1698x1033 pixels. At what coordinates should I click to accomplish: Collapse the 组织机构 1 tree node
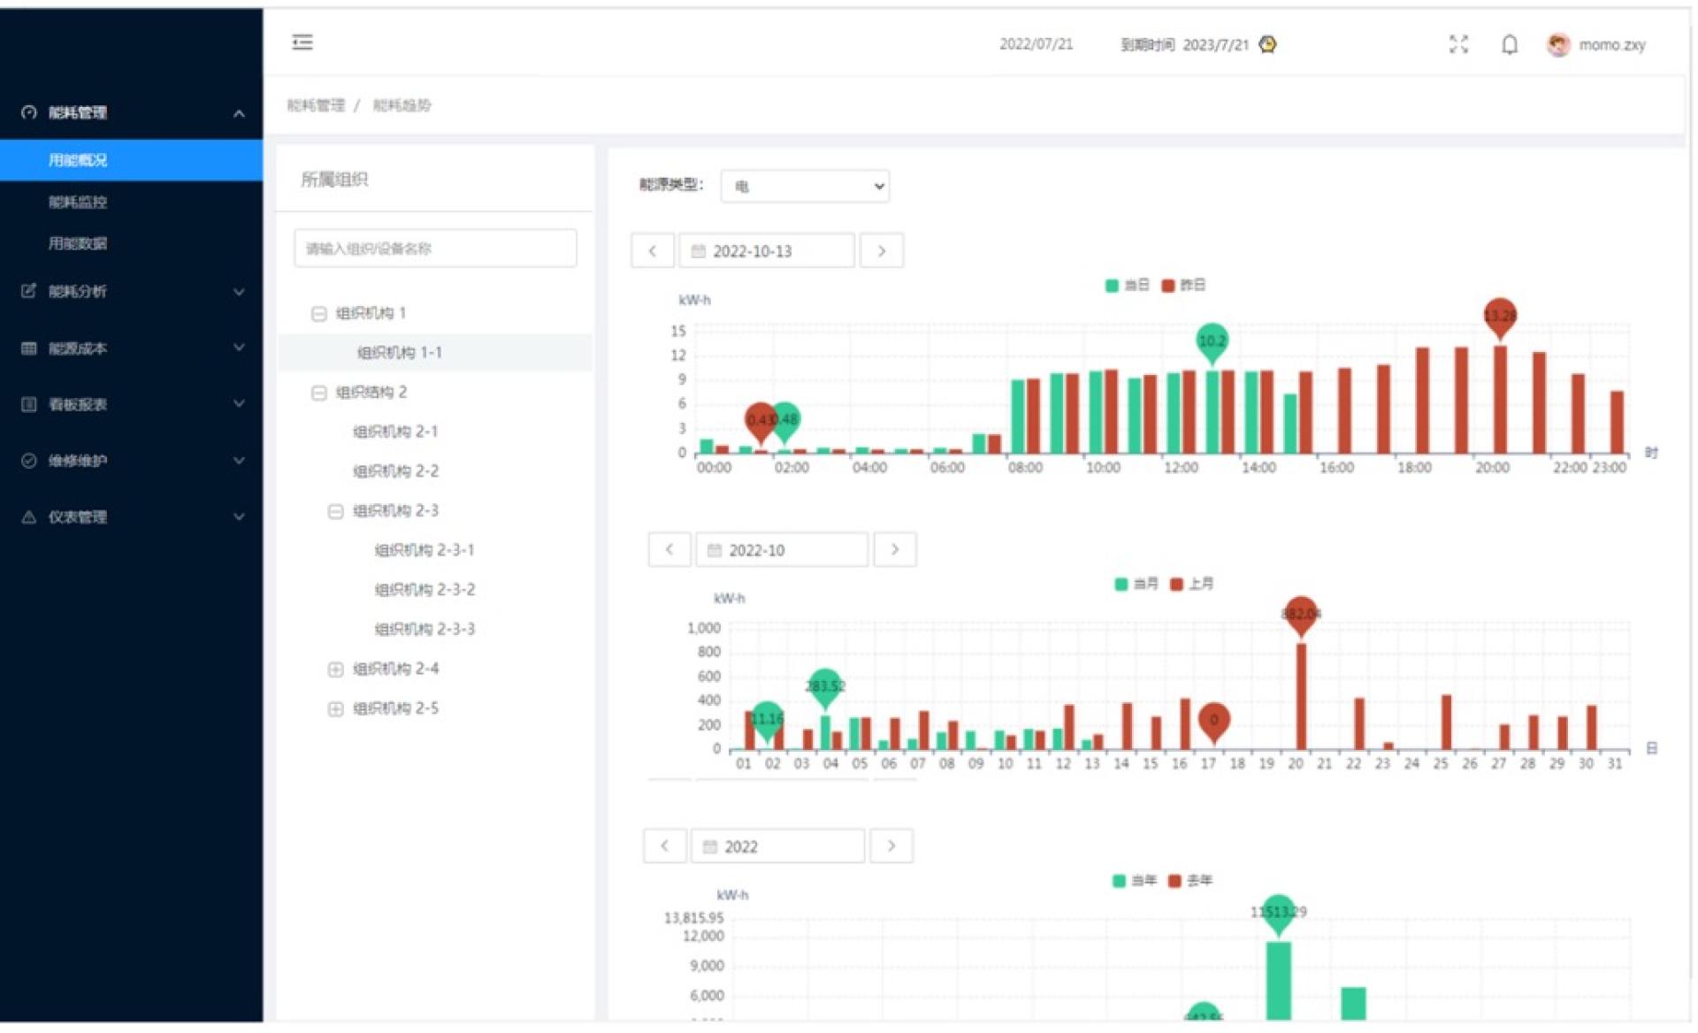319,314
